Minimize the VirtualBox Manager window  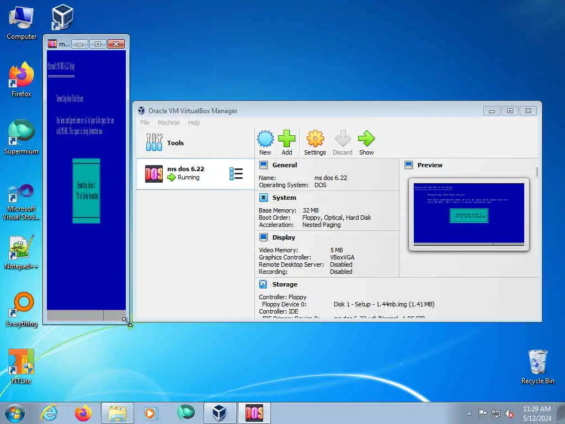(x=492, y=110)
